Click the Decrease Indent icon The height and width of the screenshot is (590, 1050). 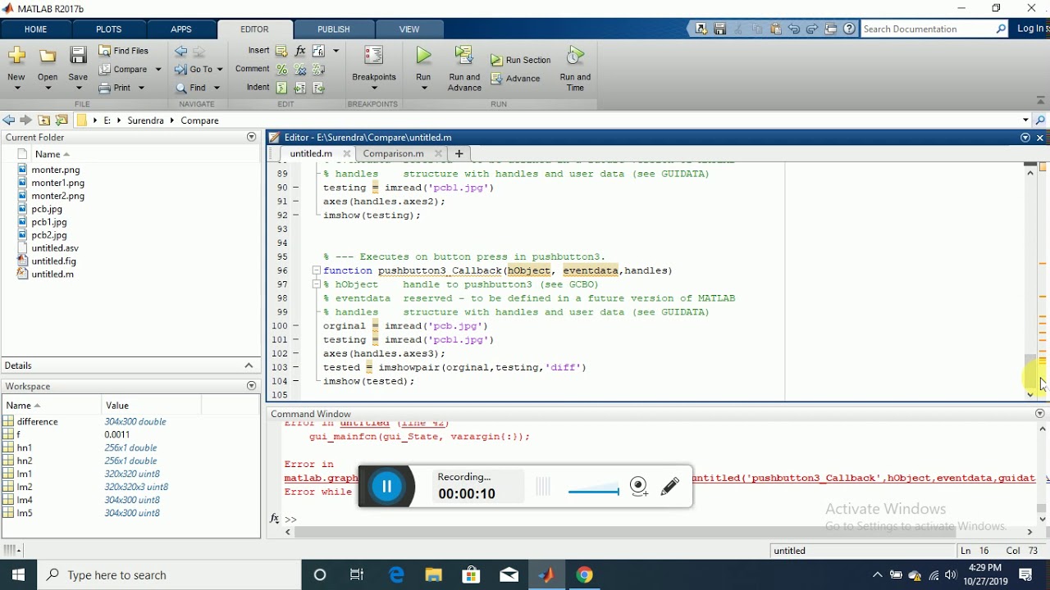point(318,88)
